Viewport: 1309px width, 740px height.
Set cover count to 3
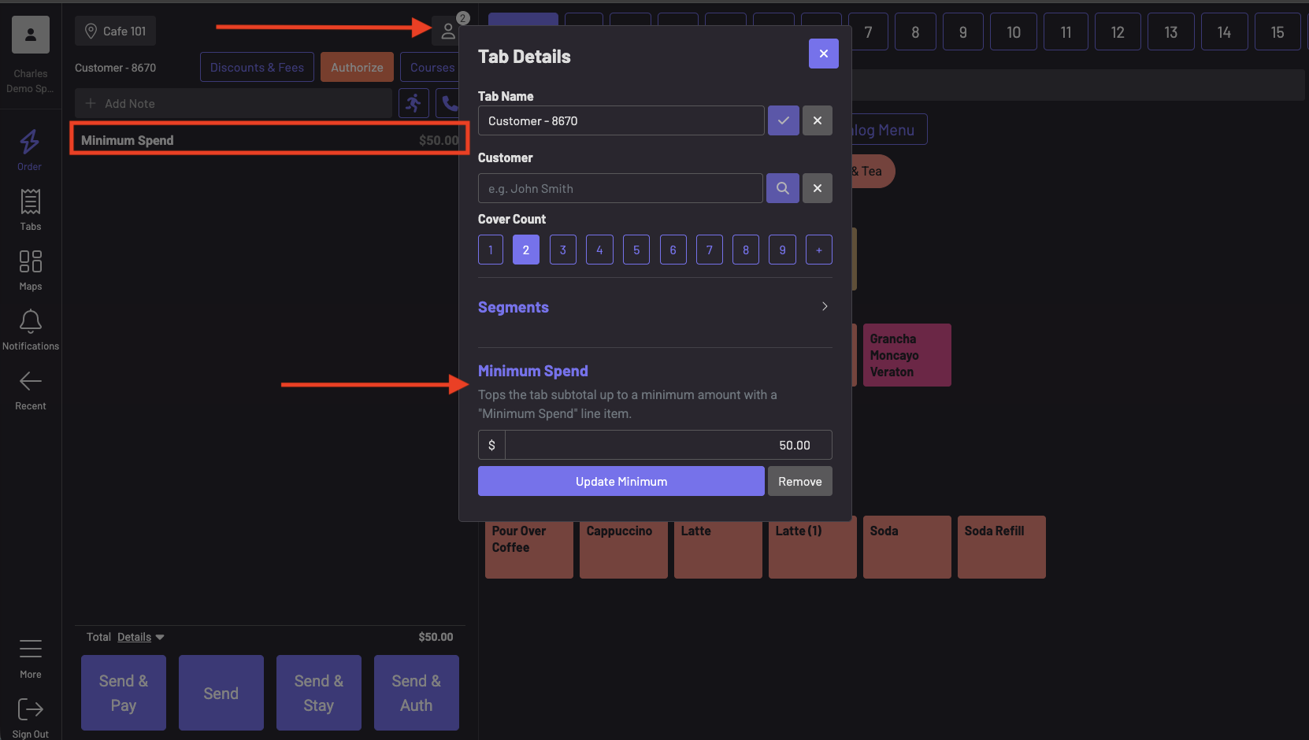(x=563, y=250)
